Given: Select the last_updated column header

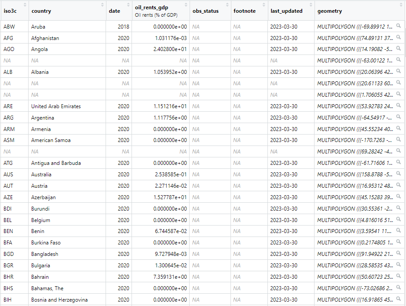Looking at the screenshot, I should pos(286,11).
